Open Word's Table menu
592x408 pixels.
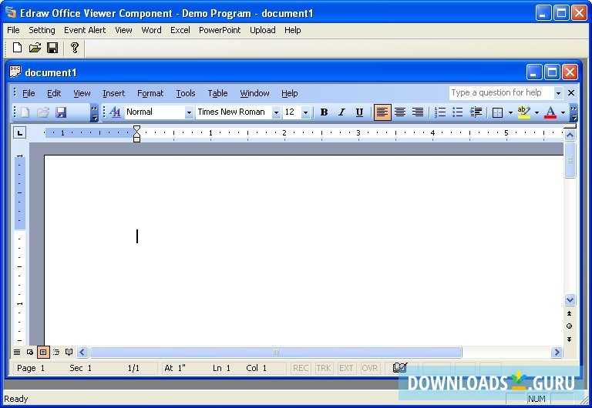tap(217, 93)
